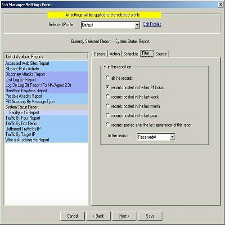
Task: Click the Next button
Action: pos(124,216)
